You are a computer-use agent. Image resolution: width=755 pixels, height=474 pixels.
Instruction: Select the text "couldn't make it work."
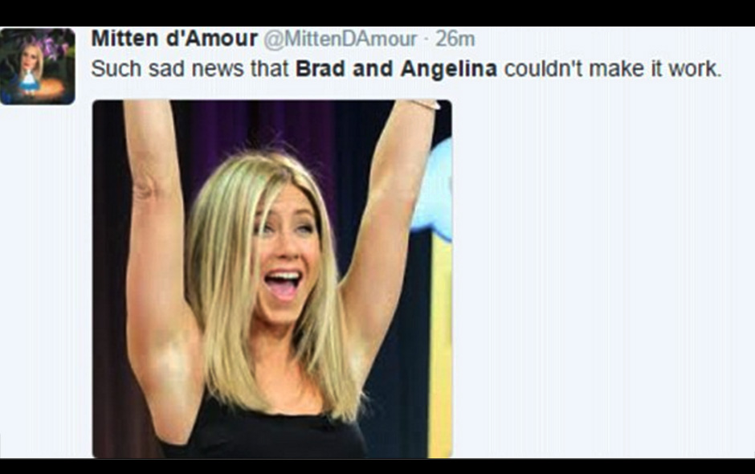pos(613,69)
